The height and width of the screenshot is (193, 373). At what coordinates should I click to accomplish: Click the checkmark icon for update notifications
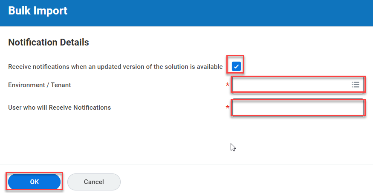[x=236, y=66]
